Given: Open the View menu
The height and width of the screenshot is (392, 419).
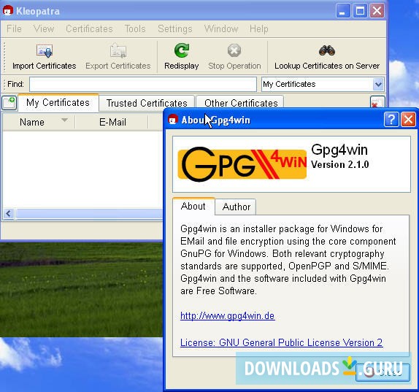Looking at the screenshot, I should [x=44, y=28].
